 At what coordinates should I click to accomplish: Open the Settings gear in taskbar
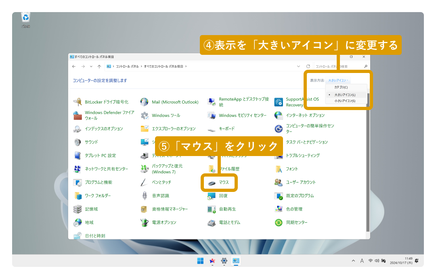click(x=224, y=261)
